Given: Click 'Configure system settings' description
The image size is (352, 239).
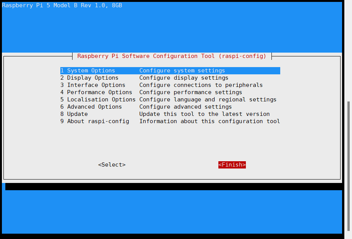Looking at the screenshot, I should (182, 71).
